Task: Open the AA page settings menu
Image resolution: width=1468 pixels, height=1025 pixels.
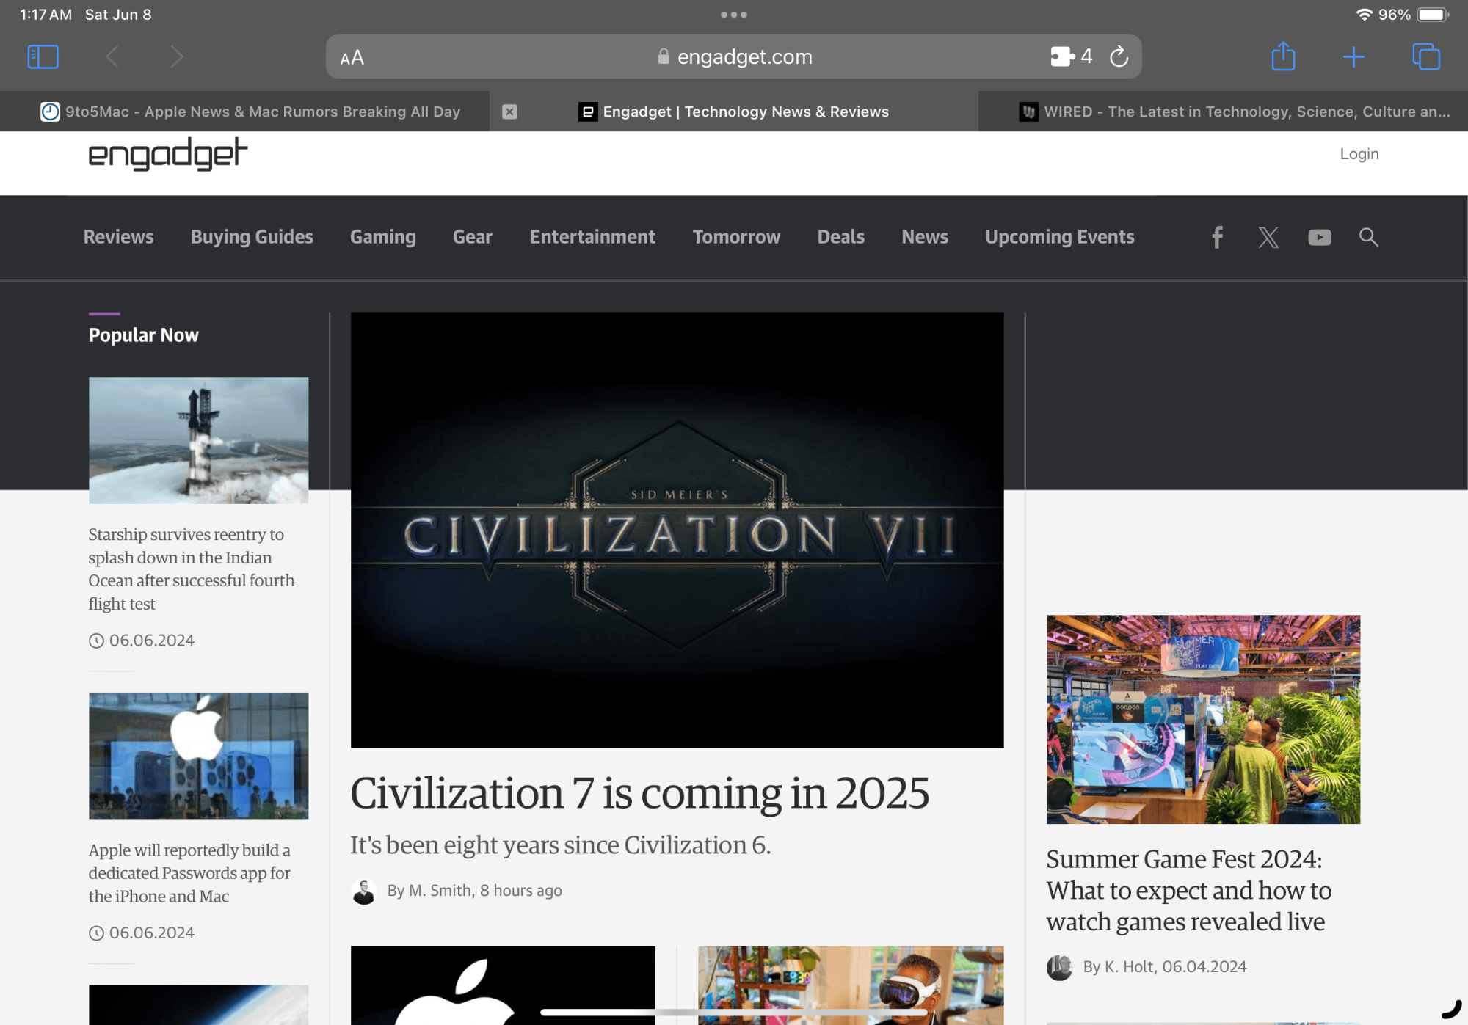Action: 352,57
